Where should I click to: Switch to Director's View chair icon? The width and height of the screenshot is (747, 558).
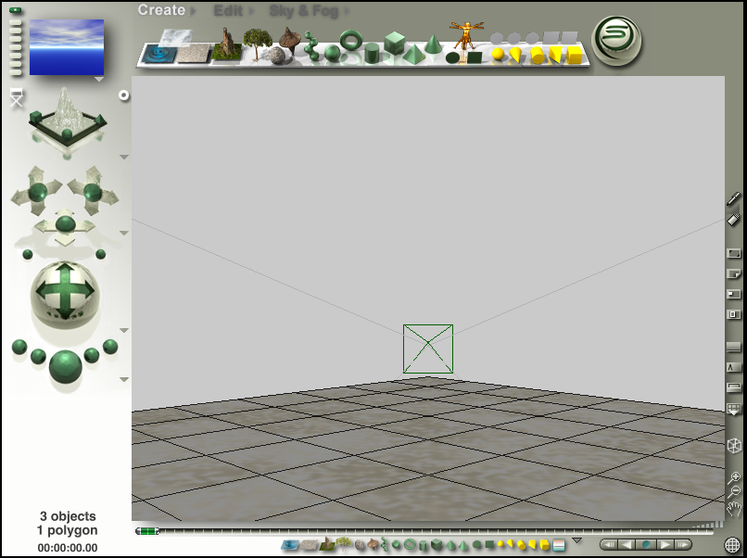(17, 96)
